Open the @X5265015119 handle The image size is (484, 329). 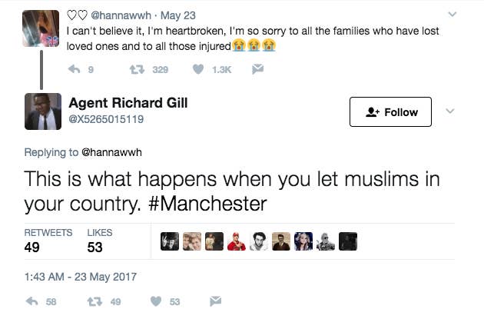[x=106, y=120]
